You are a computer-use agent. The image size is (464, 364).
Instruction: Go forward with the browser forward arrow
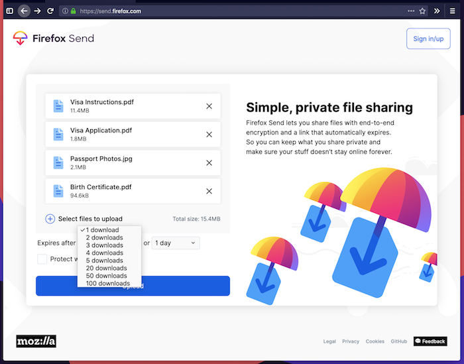[37, 11]
